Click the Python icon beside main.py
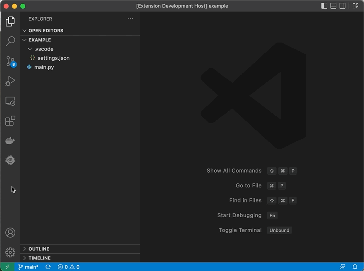364x271 pixels. 29,67
